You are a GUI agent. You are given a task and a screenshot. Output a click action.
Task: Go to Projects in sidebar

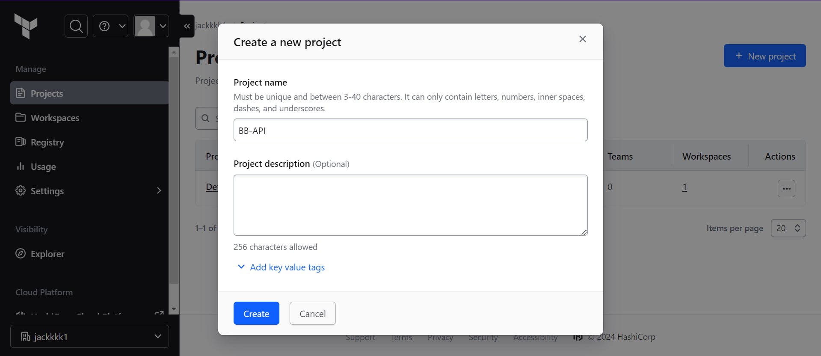pos(89,93)
